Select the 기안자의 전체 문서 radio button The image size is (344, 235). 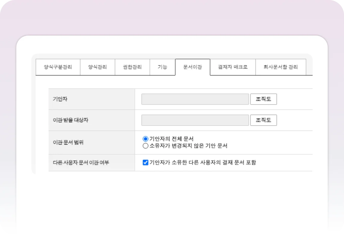click(145, 139)
